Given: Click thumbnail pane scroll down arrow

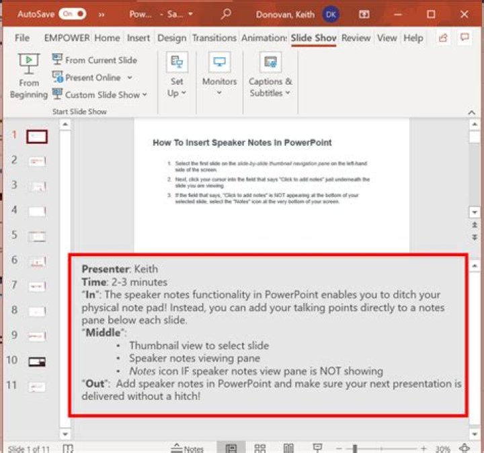Looking at the screenshot, I should (x=65, y=434).
